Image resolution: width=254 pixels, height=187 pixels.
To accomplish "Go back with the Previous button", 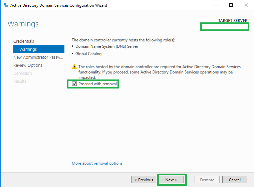I will tap(144, 180).
